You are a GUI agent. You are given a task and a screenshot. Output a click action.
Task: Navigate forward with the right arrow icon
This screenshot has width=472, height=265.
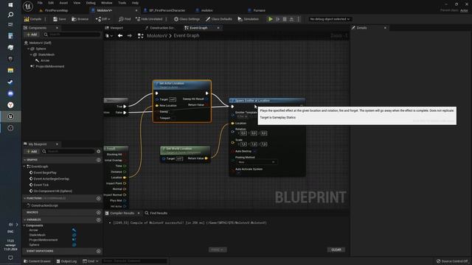click(x=130, y=36)
